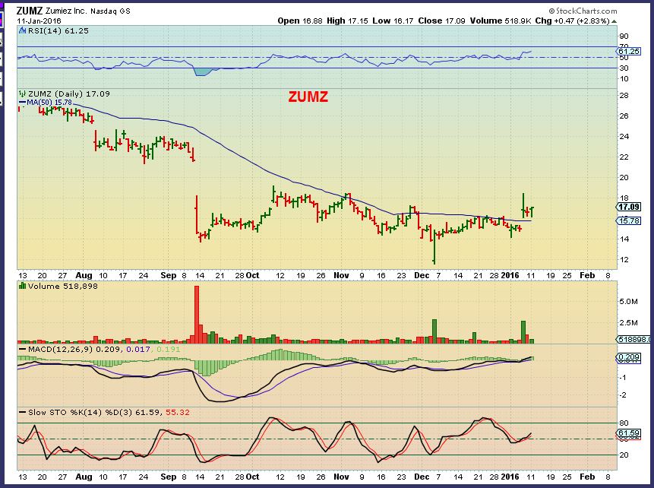Screen dimensions: 654x488
Task: Click the 2.5M volume axis label
Action: [629, 323]
